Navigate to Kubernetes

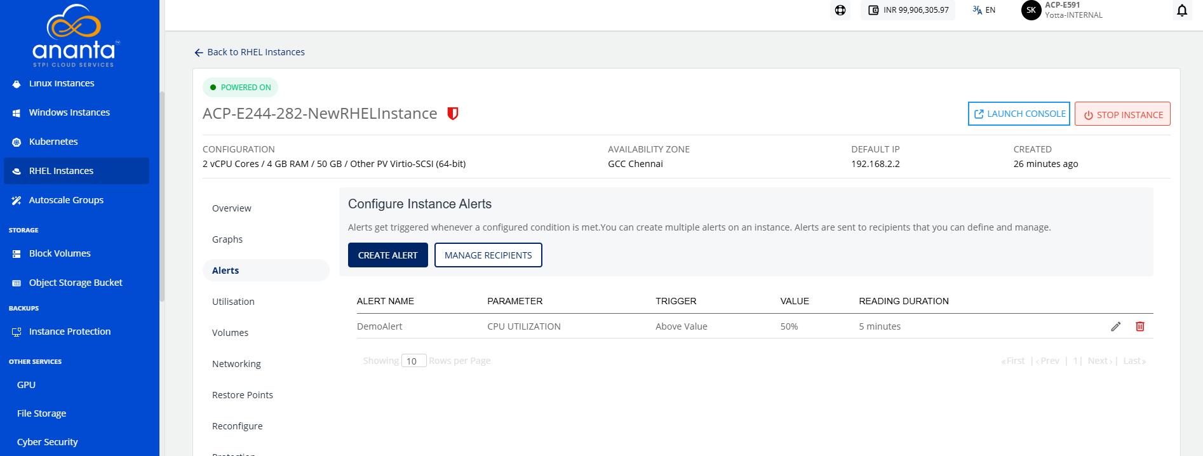76,142
